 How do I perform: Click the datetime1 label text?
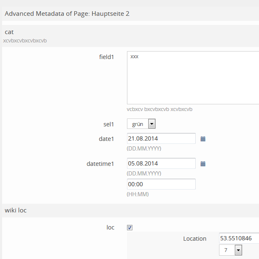[x=100, y=164]
